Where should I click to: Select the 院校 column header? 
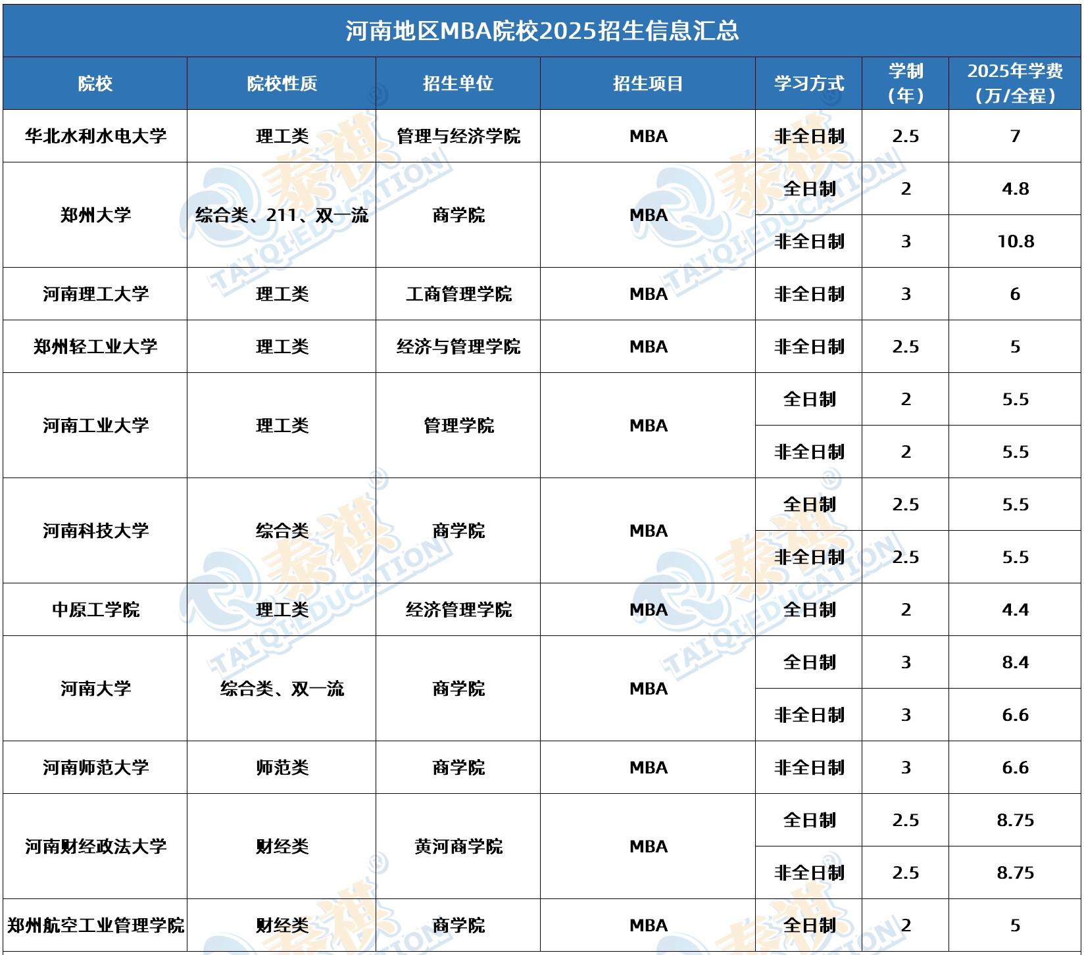(95, 84)
